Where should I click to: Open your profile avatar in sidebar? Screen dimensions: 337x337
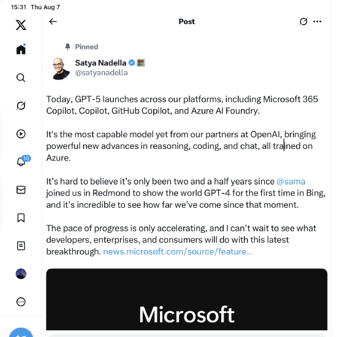[21, 274]
